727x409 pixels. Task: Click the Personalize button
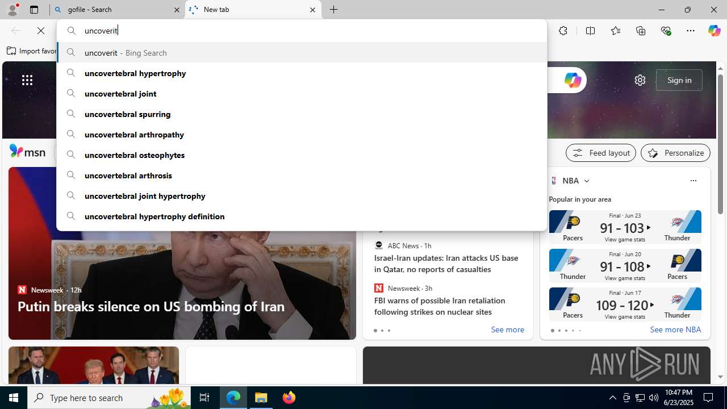click(x=675, y=153)
